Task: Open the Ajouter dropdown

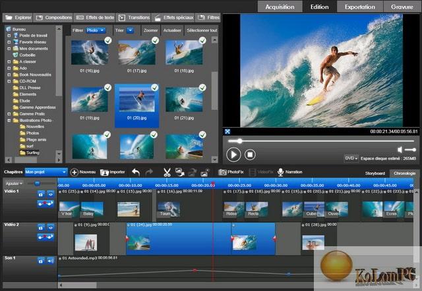Action: (14, 184)
